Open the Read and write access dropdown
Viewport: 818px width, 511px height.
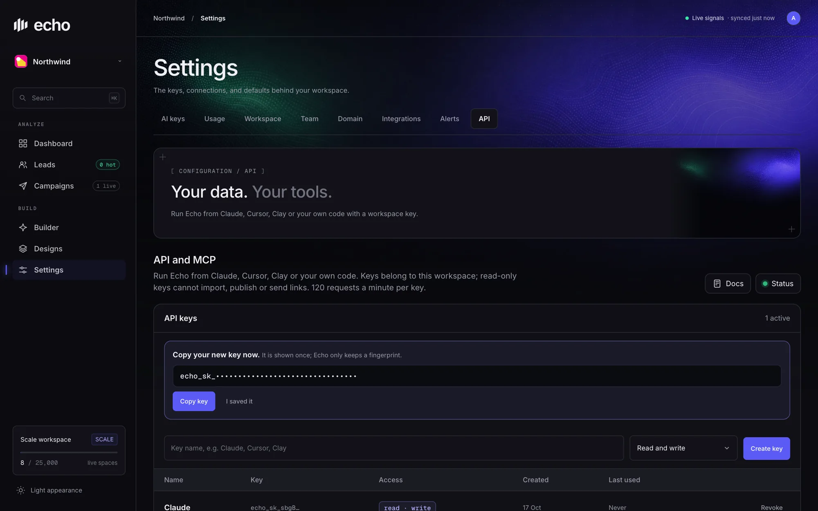(683, 448)
